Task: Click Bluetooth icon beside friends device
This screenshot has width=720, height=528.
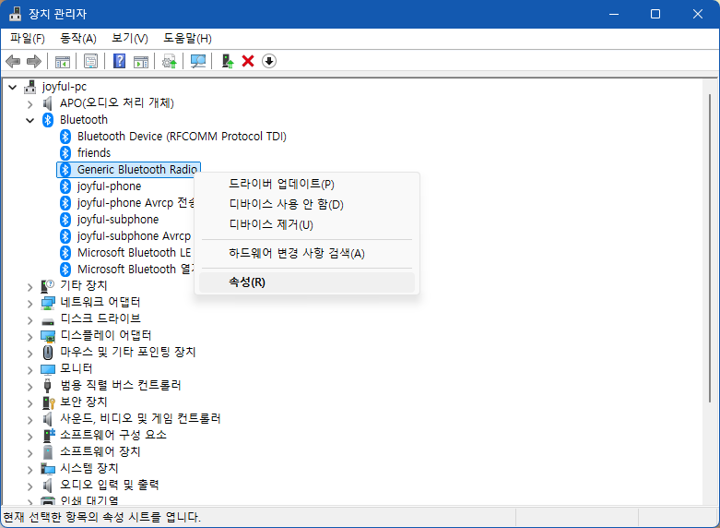Action: pyautogui.click(x=65, y=153)
